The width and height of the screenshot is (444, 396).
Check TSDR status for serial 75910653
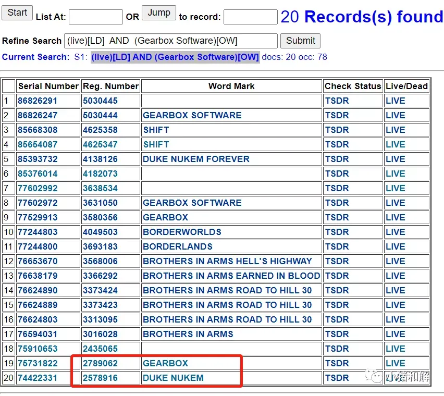(x=337, y=349)
